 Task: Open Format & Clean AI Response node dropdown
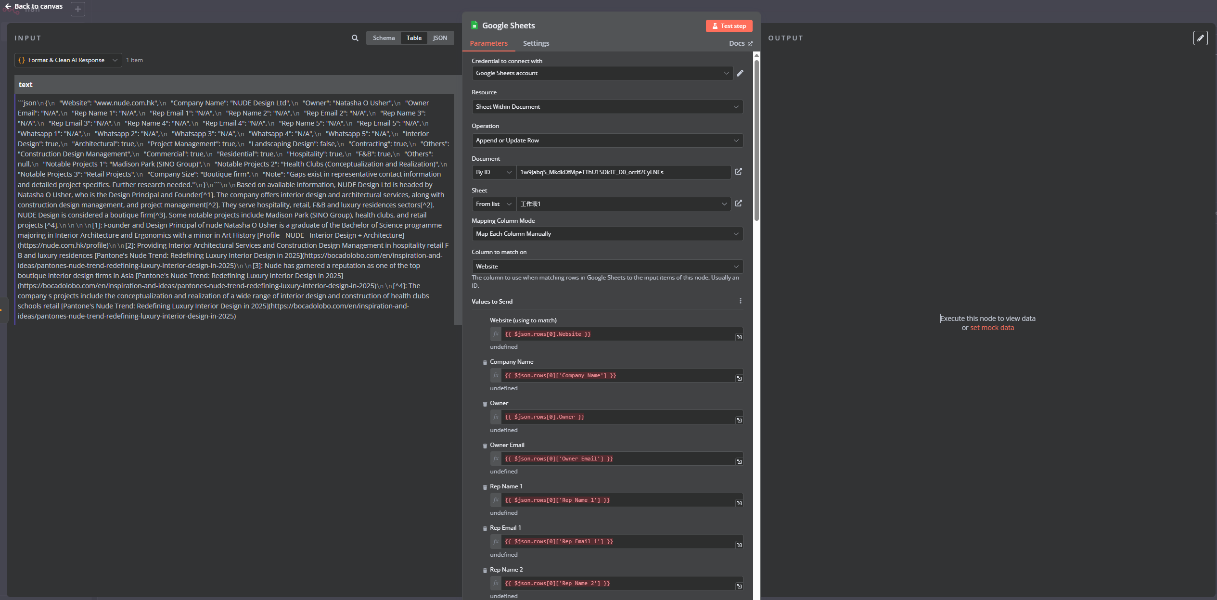point(68,60)
